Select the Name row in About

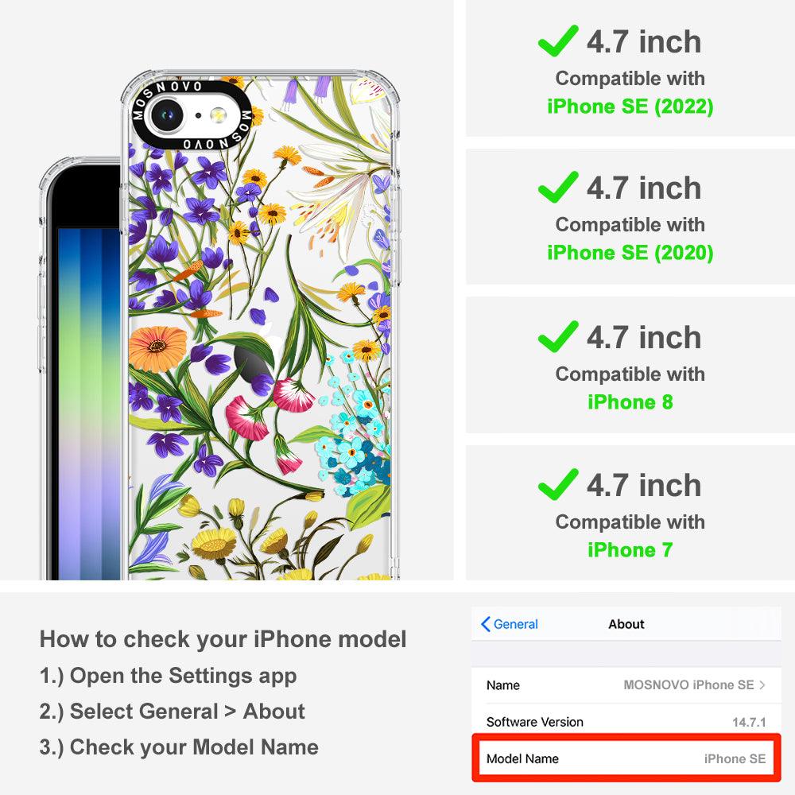pos(626,685)
